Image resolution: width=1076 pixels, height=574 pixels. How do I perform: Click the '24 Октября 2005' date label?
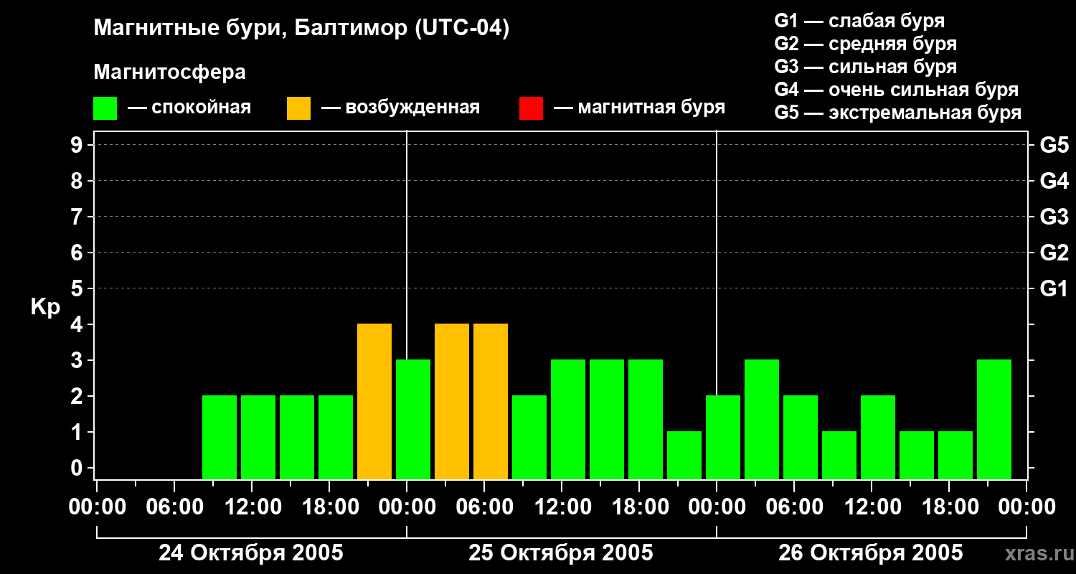pyautogui.click(x=251, y=553)
